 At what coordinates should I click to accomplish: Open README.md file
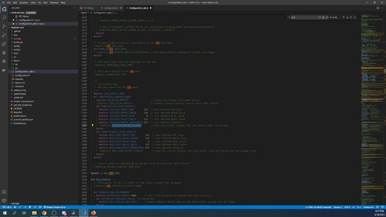[20, 123]
